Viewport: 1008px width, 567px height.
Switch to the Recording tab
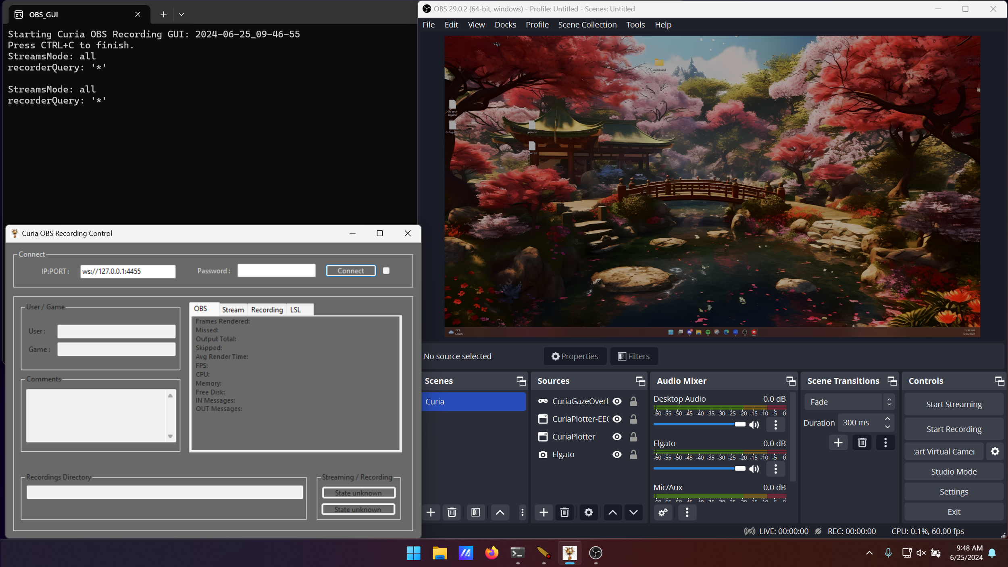point(267,310)
